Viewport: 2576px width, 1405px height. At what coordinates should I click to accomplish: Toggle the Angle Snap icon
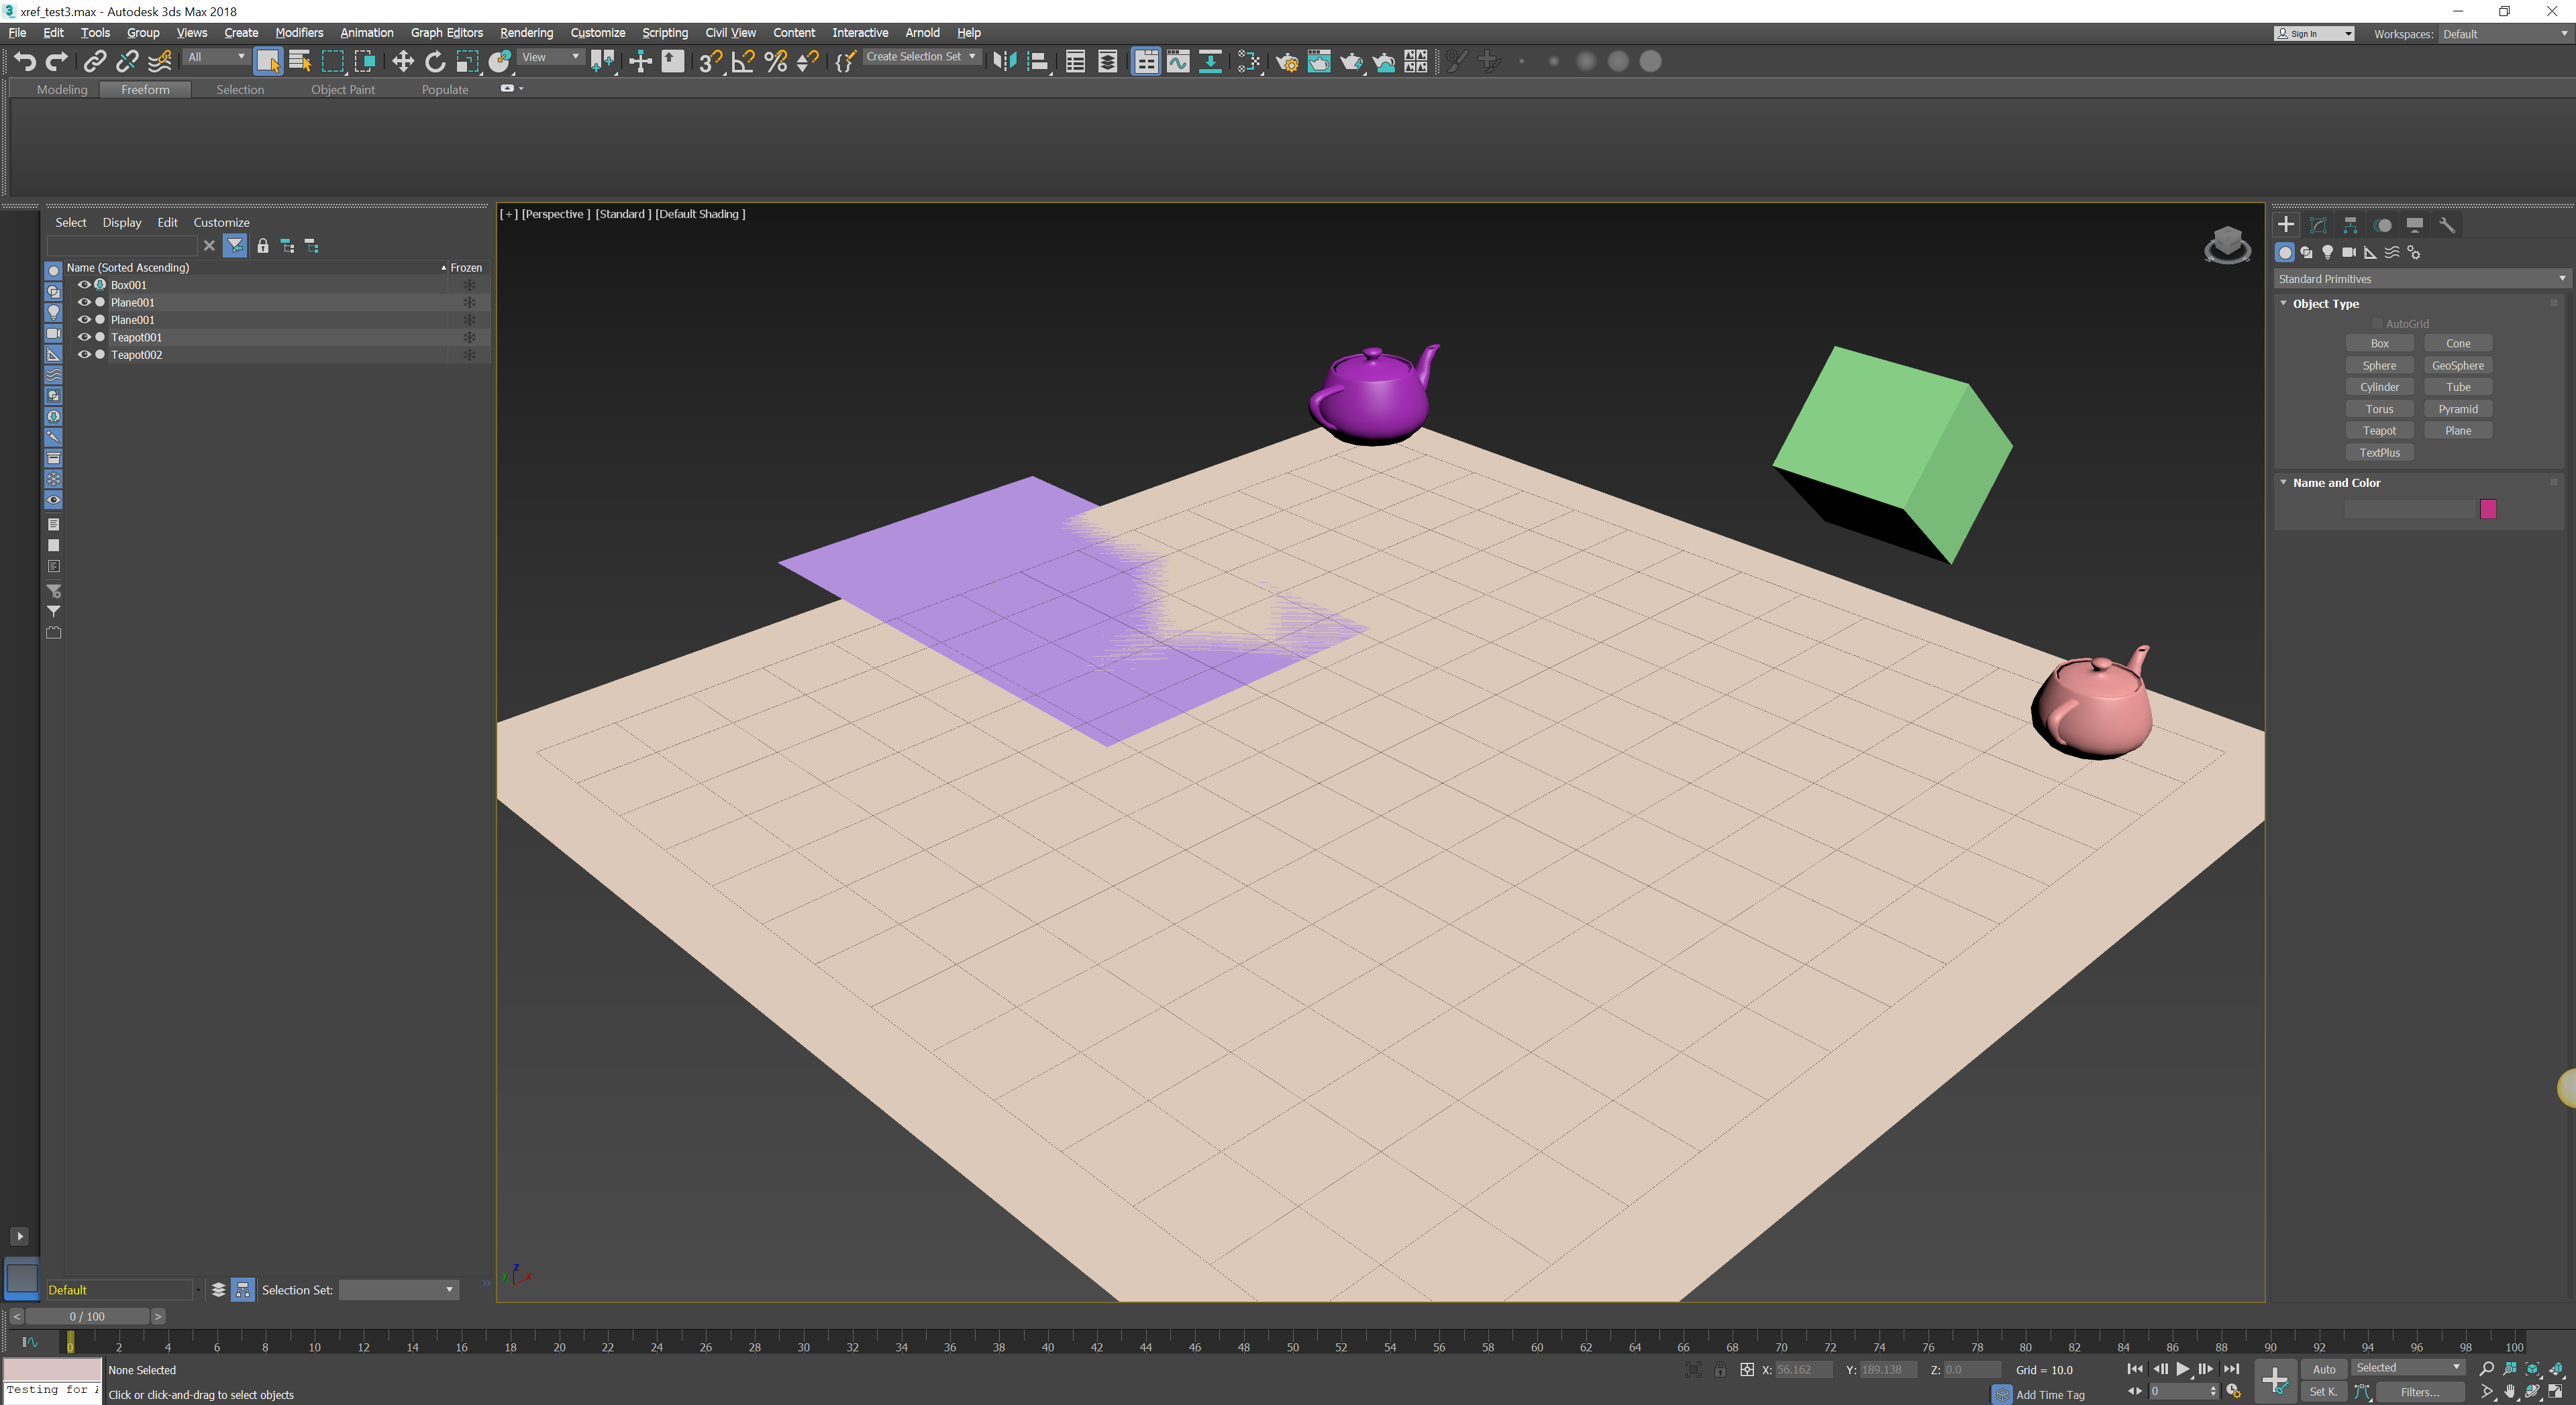tap(743, 62)
